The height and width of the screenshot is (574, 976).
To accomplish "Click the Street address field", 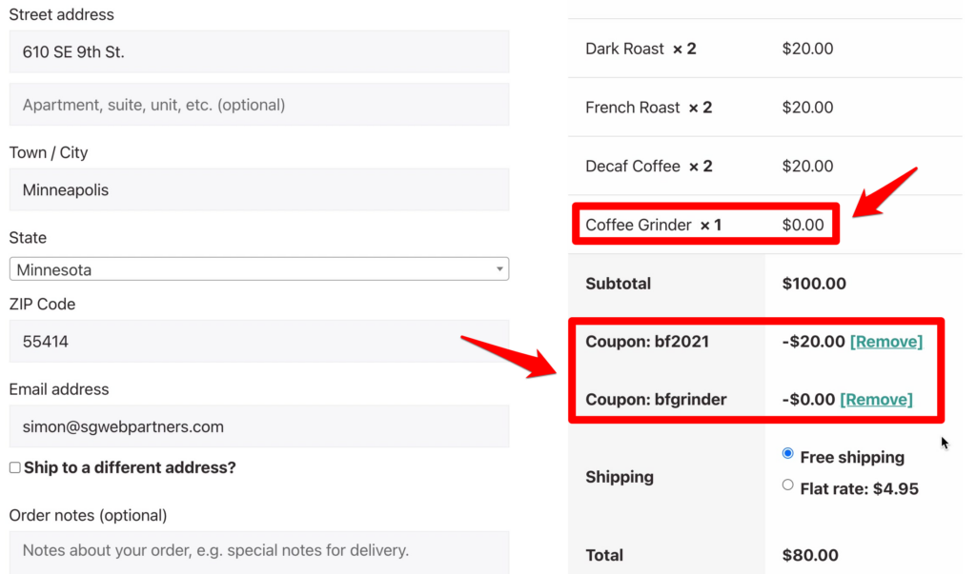I will point(259,51).
